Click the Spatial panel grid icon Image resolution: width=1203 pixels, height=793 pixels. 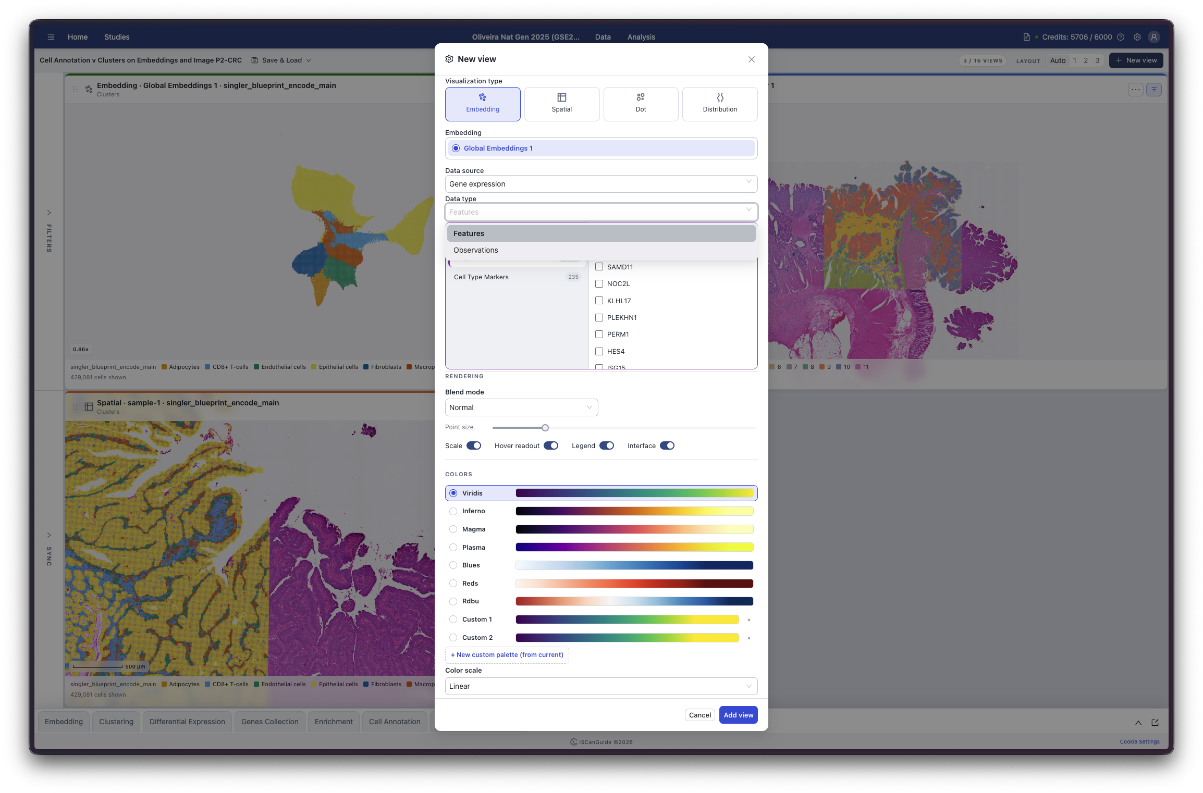(x=89, y=406)
